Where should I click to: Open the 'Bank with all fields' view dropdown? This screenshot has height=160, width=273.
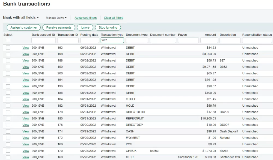[x=21, y=17]
